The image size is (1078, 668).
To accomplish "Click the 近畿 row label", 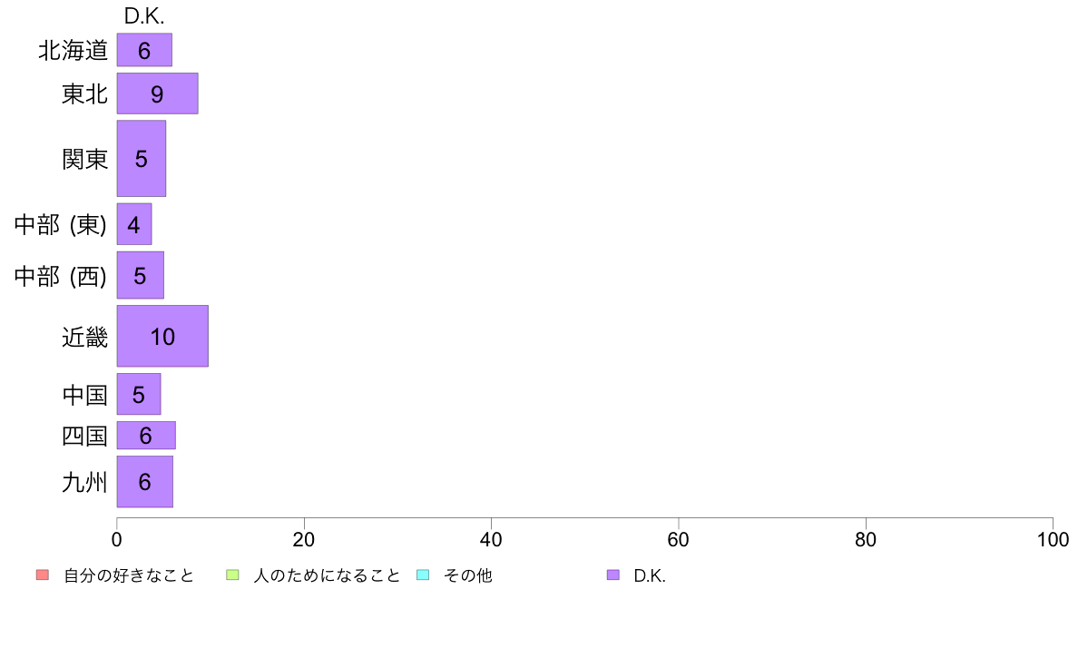I will click(x=84, y=337).
